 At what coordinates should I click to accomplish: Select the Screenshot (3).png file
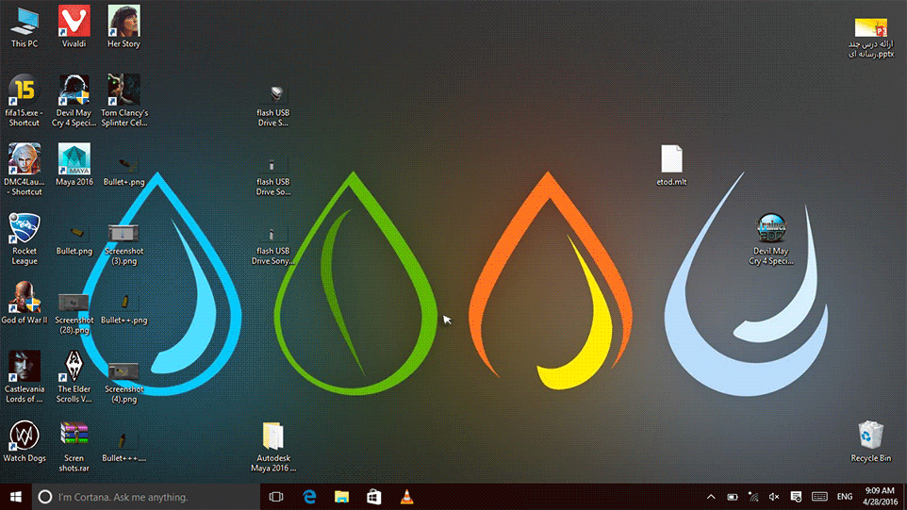[124, 243]
